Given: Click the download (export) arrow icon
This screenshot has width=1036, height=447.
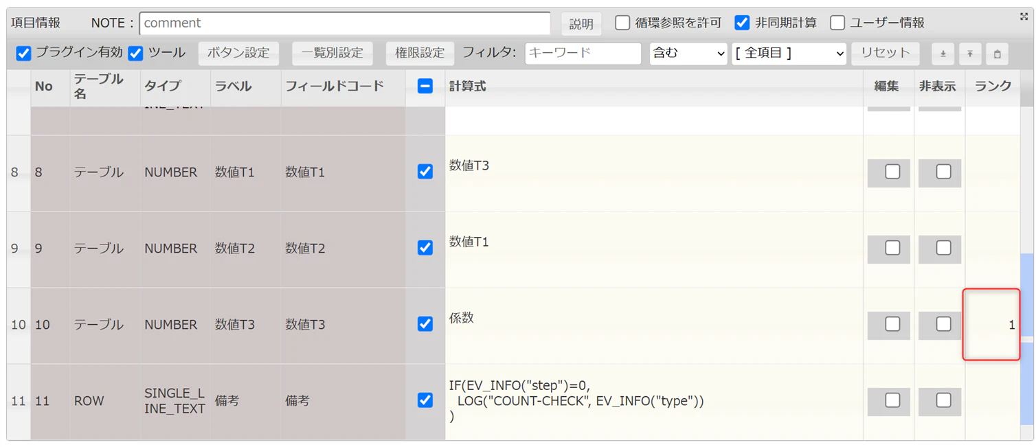Looking at the screenshot, I should (x=943, y=54).
